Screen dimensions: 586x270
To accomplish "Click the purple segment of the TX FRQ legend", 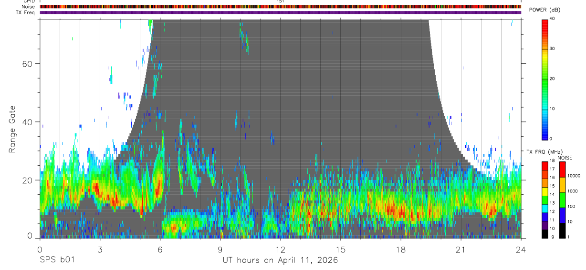I will pyautogui.click(x=545, y=225).
